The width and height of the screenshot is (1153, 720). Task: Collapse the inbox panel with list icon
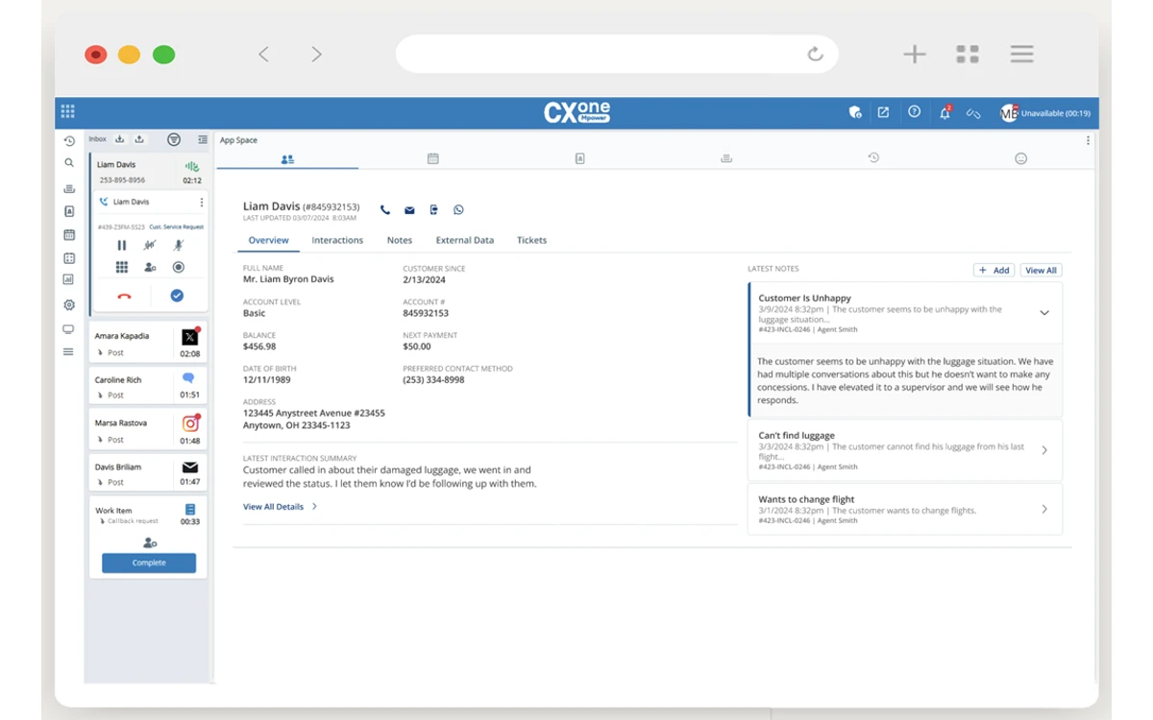pos(202,139)
